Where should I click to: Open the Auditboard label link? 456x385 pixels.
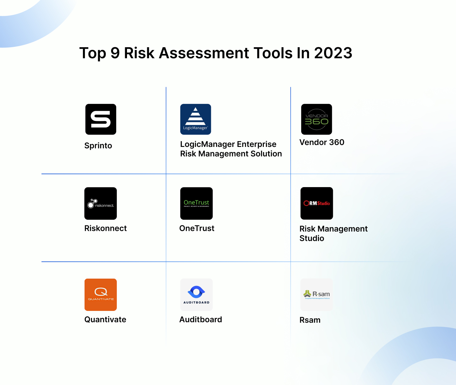pos(201,319)
